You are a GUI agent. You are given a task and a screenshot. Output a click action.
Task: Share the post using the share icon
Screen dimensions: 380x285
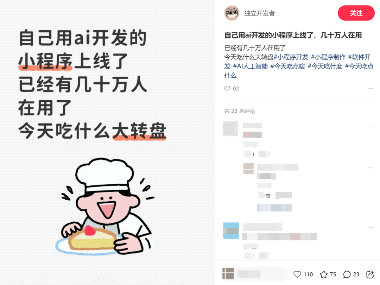(370, 274)
